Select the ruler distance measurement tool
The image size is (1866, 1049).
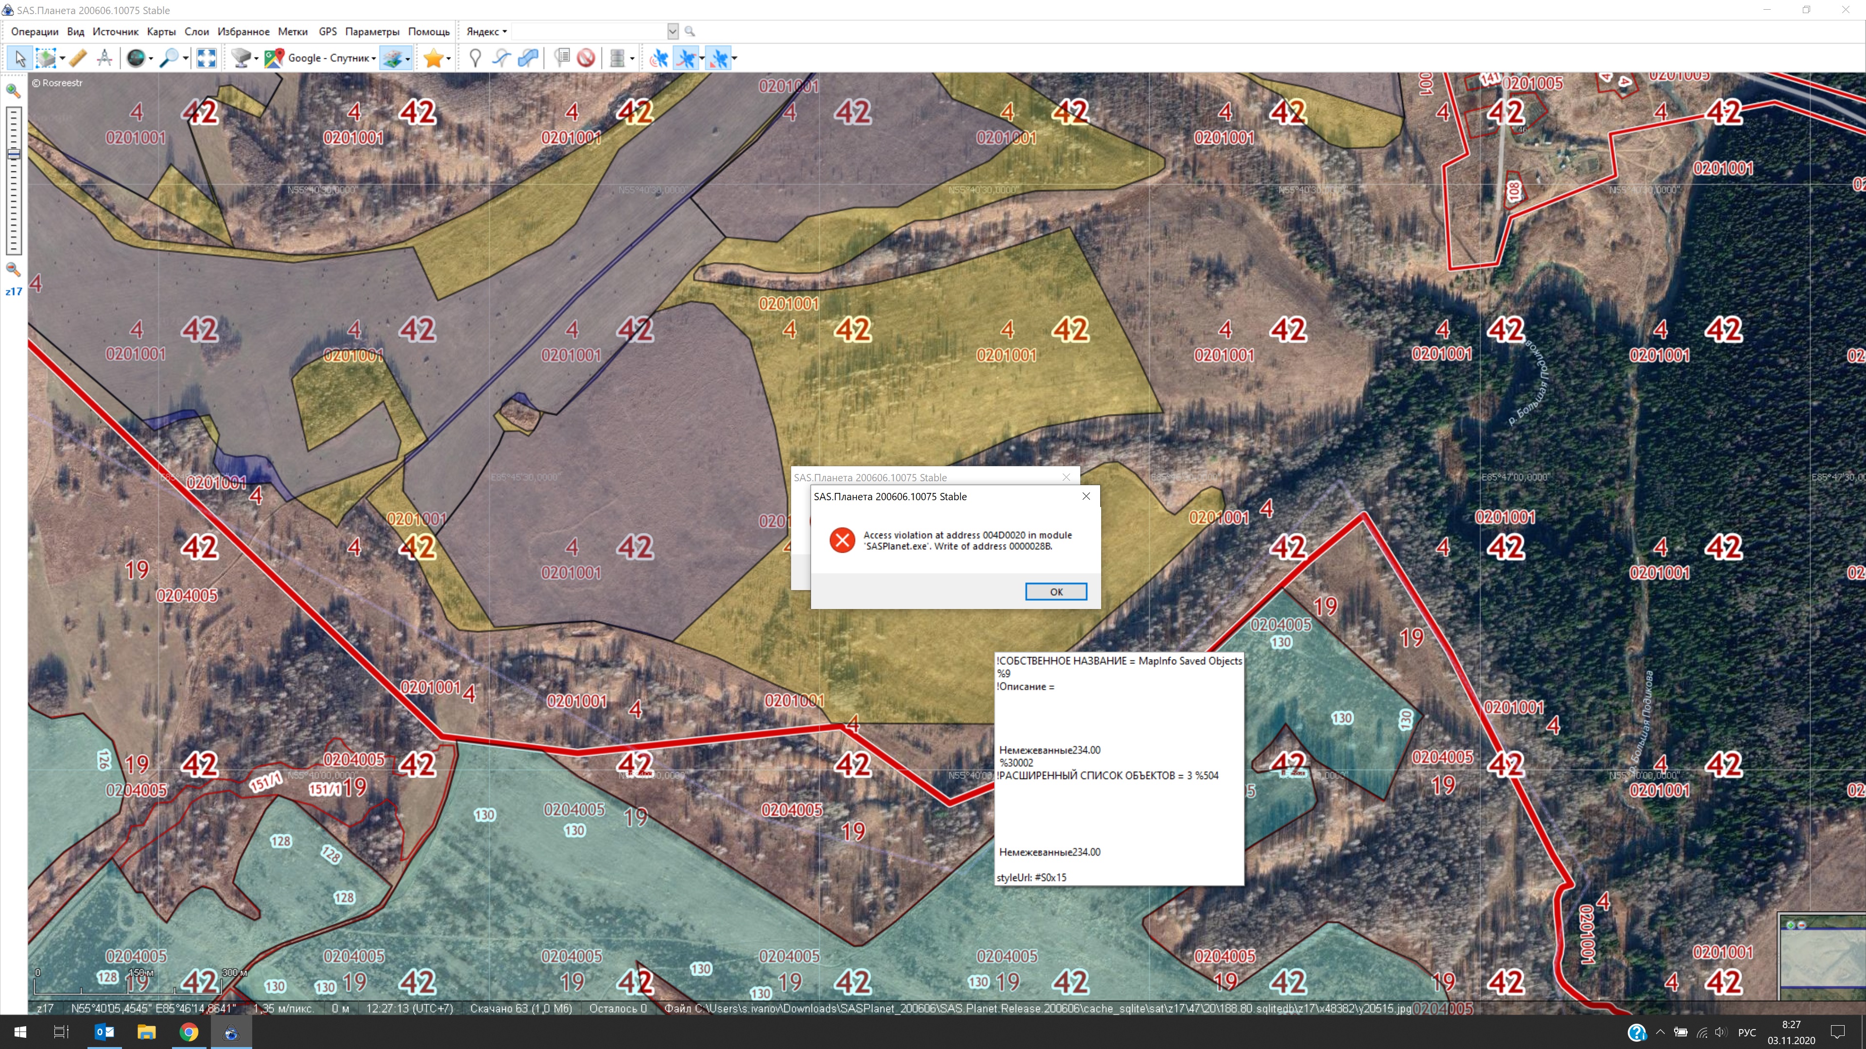click(78, 58)
